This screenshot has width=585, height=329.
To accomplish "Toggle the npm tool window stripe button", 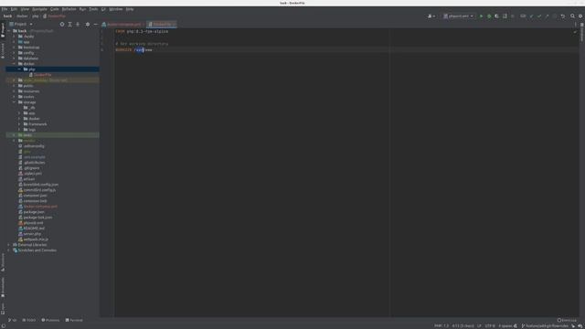I will pyautogui.click(x=3, y=309).
